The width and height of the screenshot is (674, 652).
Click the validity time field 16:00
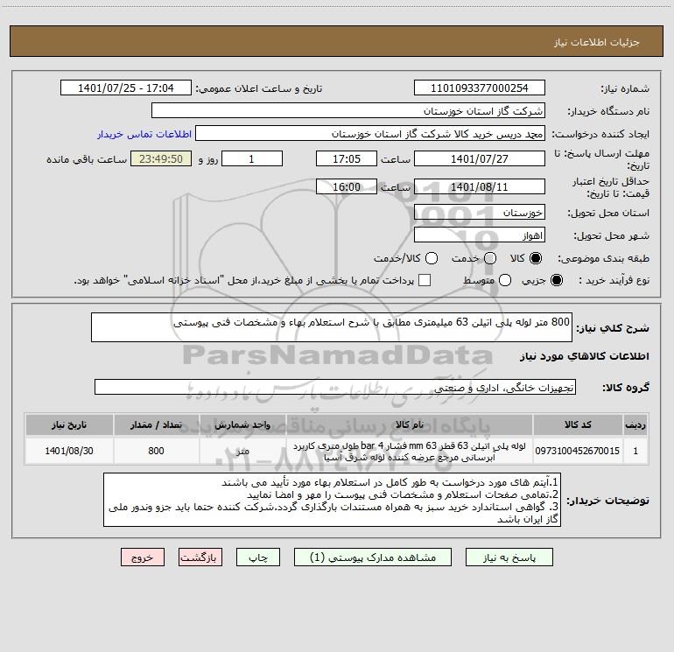coord(347,186)
